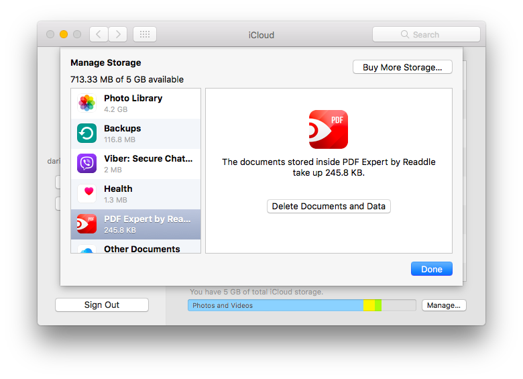Click the PDF Expert description text in detail pane
This screenshot has width=523, height=379.
pyautogui.click(x=329, y=167)
